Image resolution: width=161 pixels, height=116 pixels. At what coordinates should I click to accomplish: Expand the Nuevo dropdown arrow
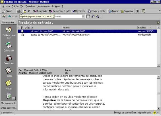click(x=14, y=11)
